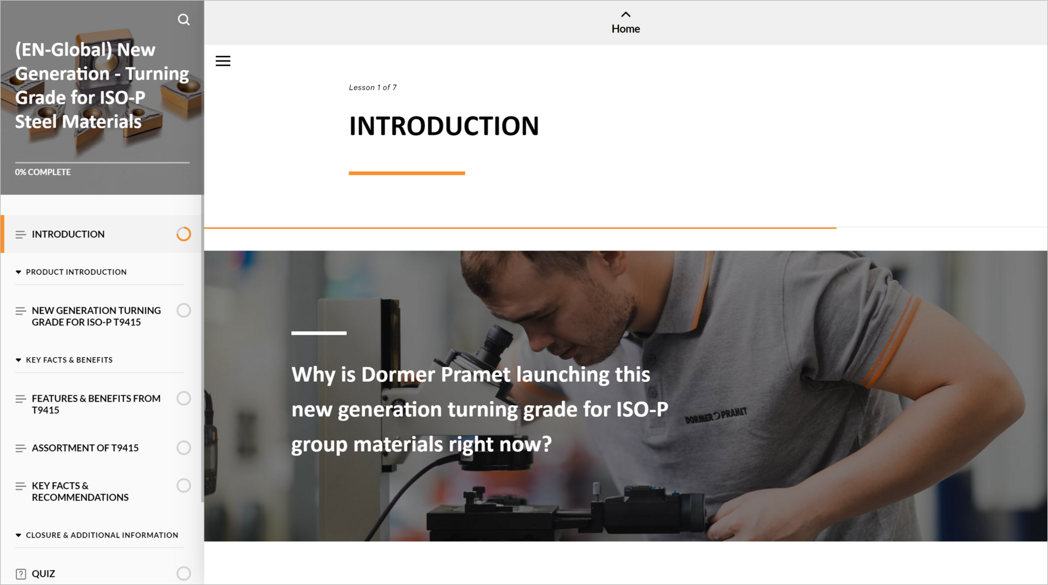The width and height of the screenshot is (1048, 585).
Task: Toggle the hamburger sidebar menu icon
Action: [223, 61]
